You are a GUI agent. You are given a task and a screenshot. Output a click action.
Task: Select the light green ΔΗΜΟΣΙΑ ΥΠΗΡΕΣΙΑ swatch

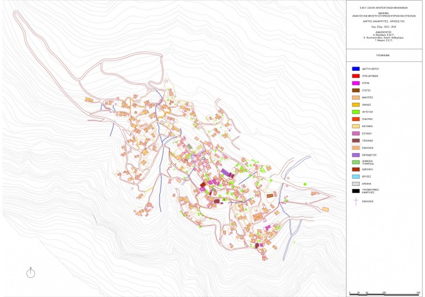pyautogui.click(x=355, y=162)
